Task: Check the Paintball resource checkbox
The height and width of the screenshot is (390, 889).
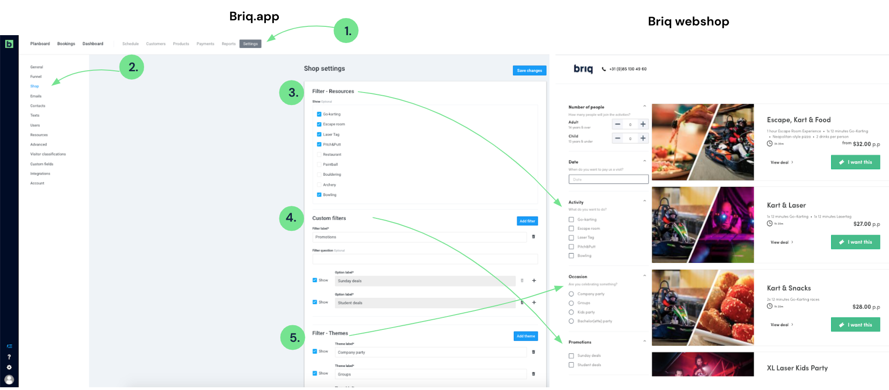Action: pos(319,164)
